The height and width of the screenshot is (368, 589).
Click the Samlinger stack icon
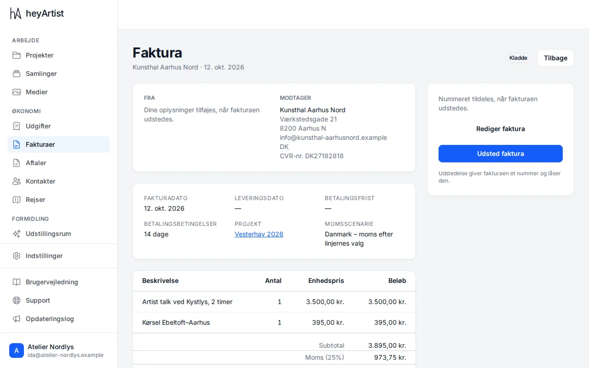pyautogui.click(x=17, y=74)
